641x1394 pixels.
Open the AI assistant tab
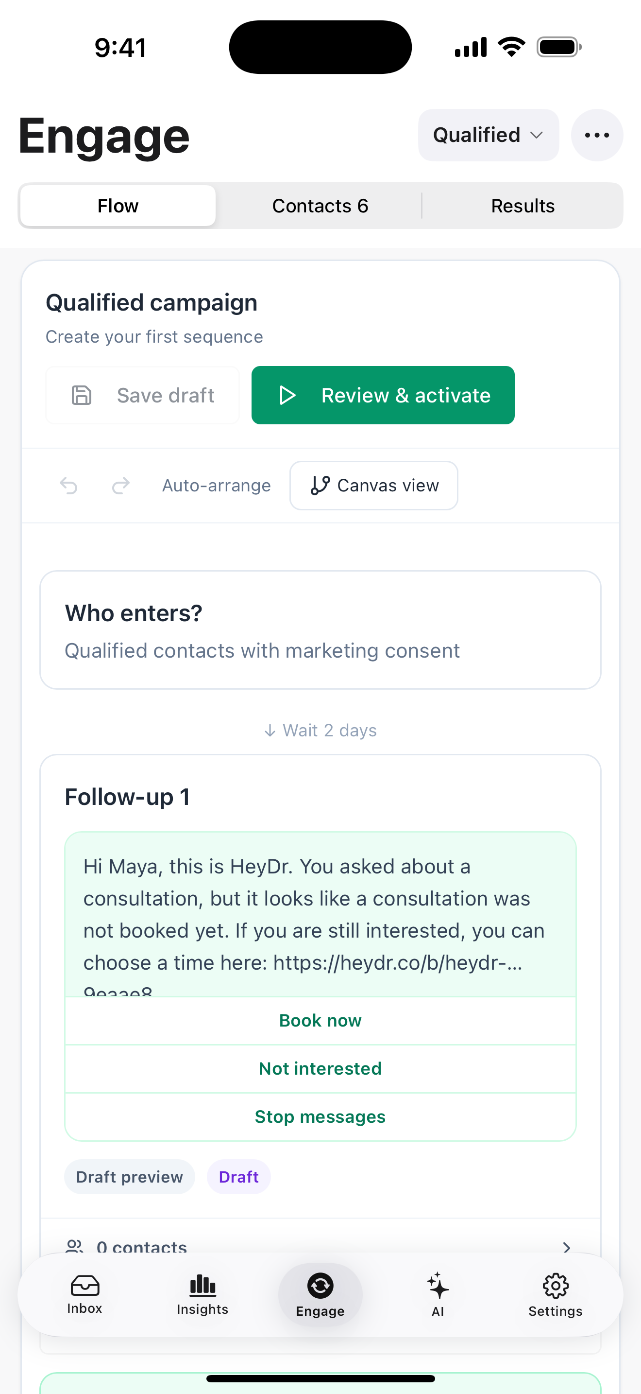438,1294
